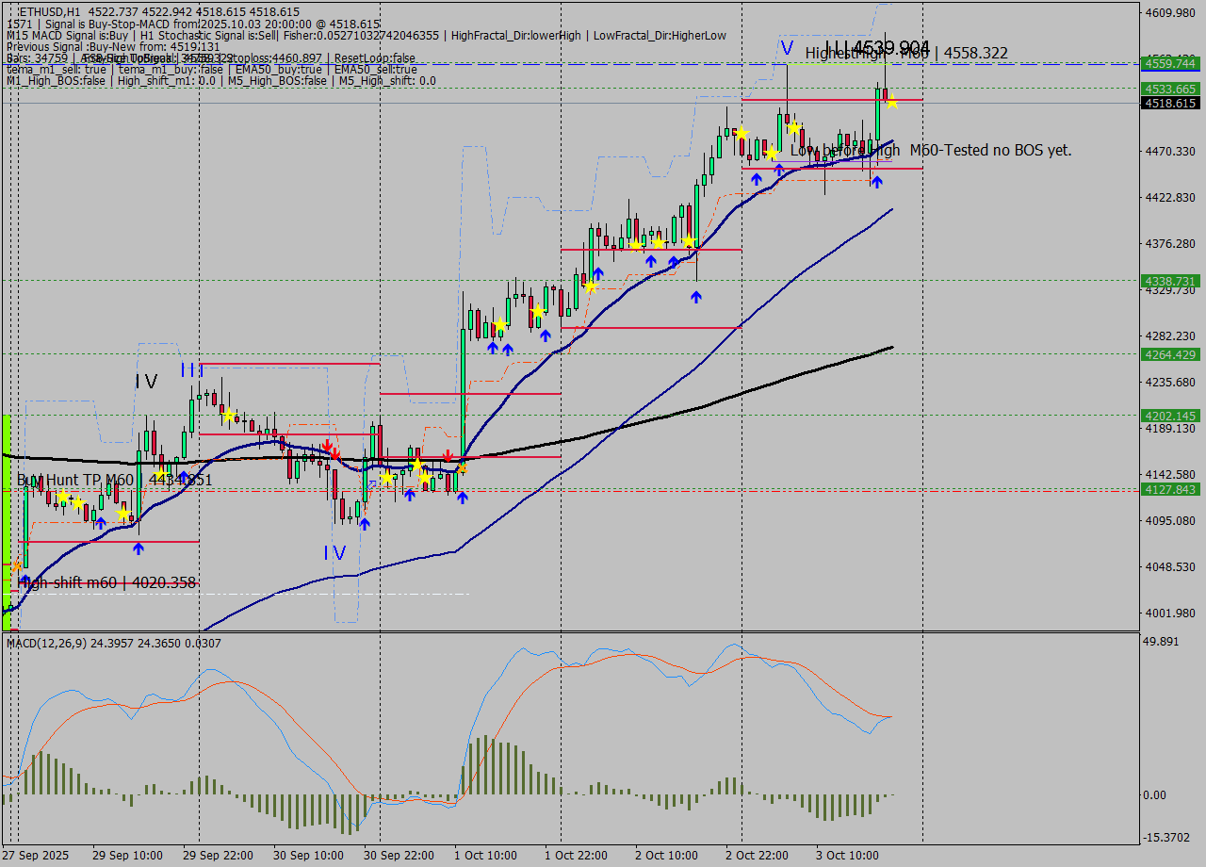
Task: Click the blue IV wave label near chart bottom
Action: (x=334, y=553)
